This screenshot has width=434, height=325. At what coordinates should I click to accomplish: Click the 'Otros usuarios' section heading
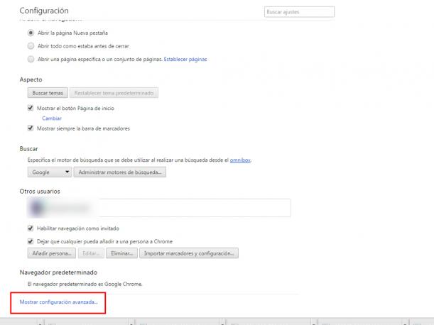click(40, 191)
